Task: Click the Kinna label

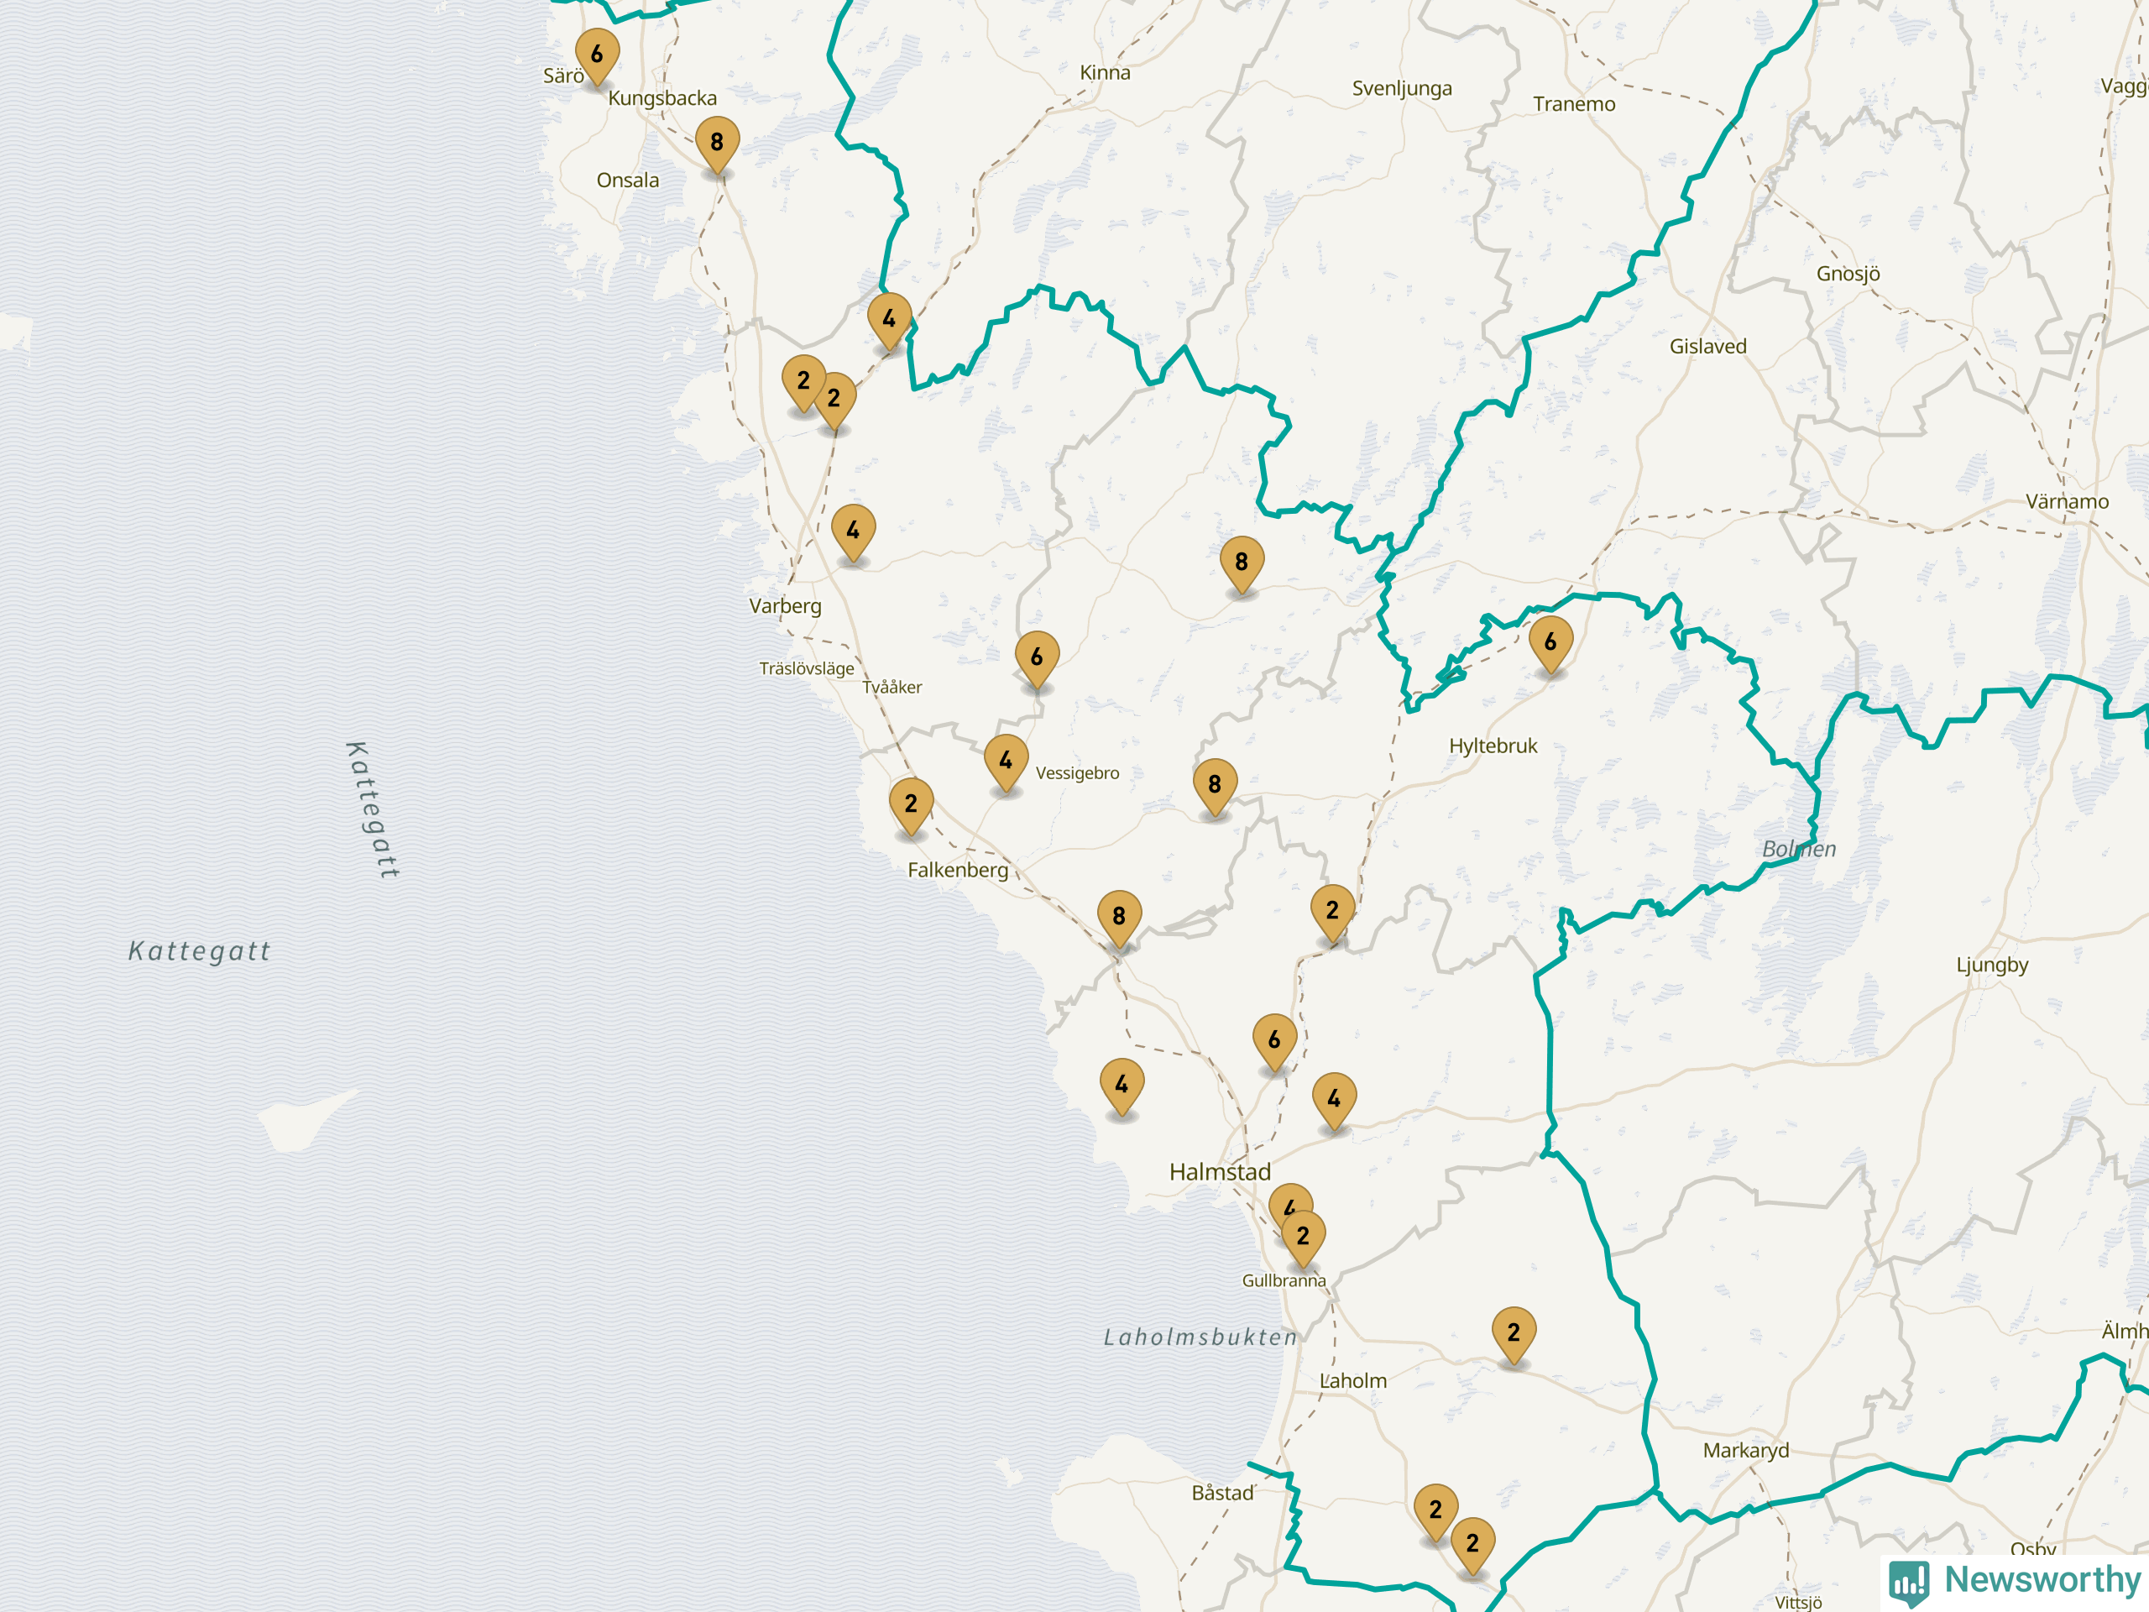Action: [1105, 73]
